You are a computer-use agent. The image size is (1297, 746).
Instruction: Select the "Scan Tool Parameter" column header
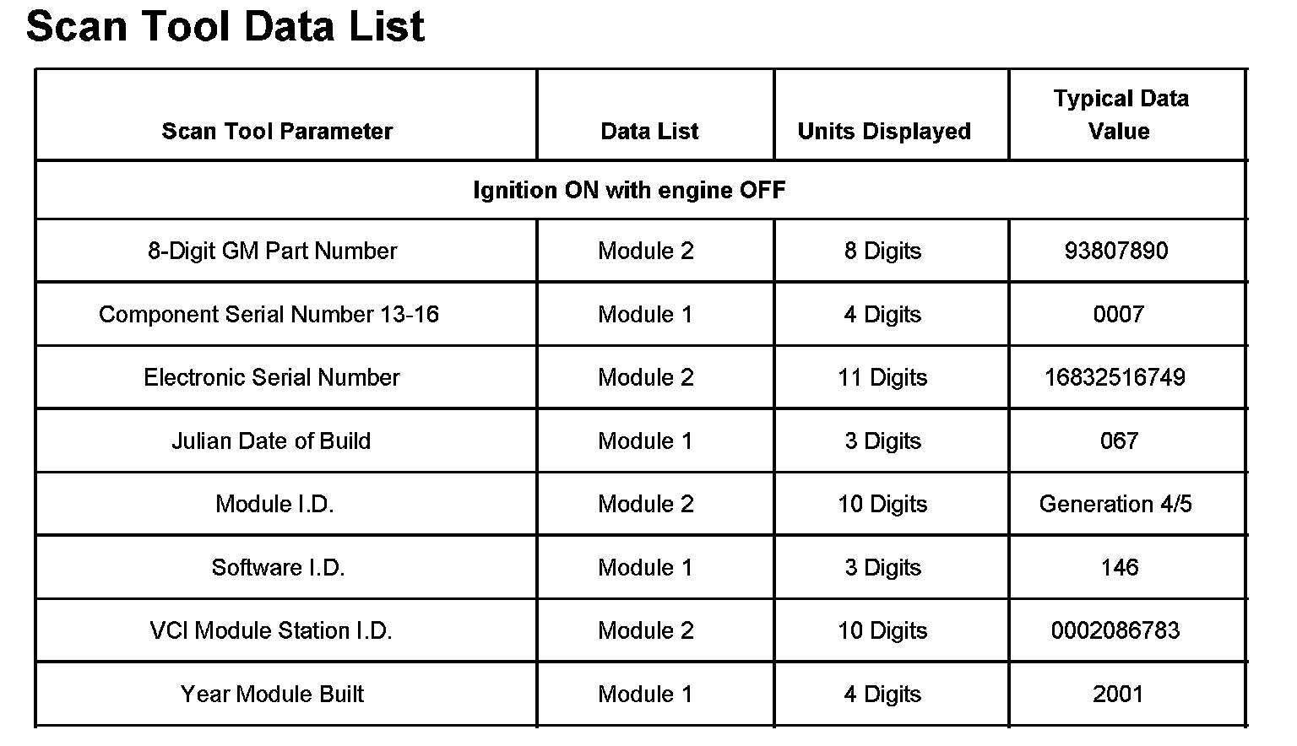277,132
